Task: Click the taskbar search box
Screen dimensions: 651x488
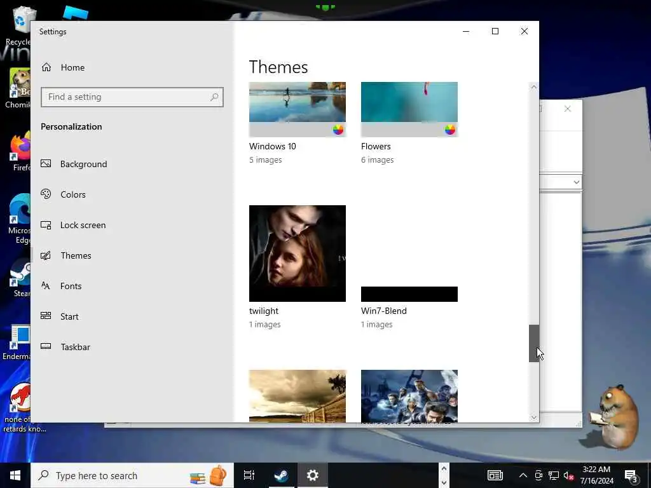Action: coord(132,475)
